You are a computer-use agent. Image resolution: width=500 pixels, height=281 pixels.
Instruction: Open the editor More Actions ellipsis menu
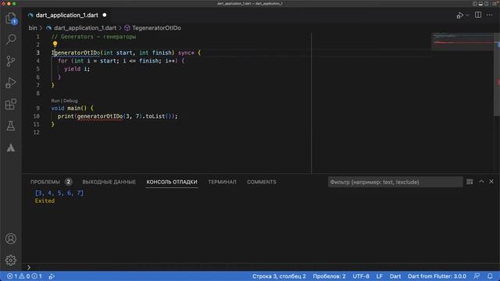pos(490,15)
